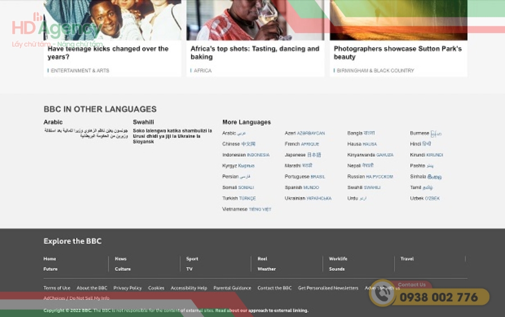Go to Sounds in footer navigation
The height and width of the screenshot is (317, 505).
(x=337, y=269)
